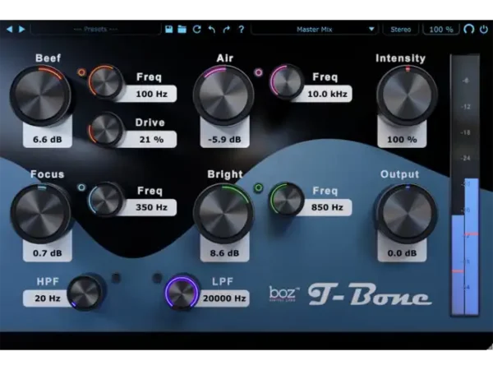Screen dimensions: 493x370
Task: Click the T-Bone logo text
Action: click(370, 294)
